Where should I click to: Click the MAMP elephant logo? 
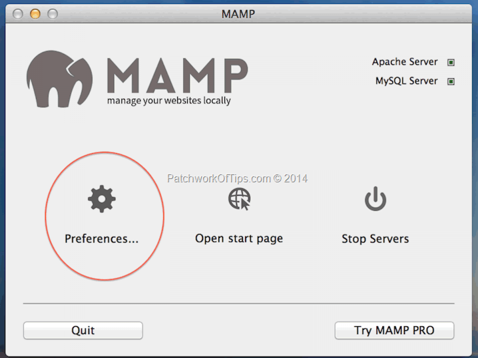(59, 79)
